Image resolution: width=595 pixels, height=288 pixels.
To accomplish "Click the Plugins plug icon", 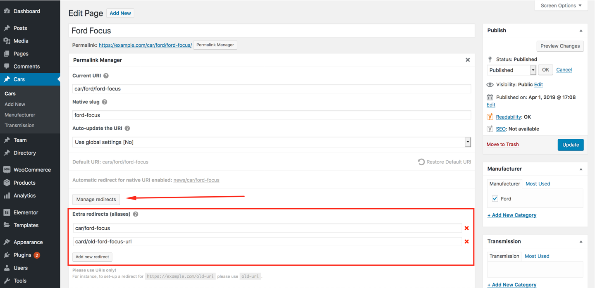I will click(7, 255).
